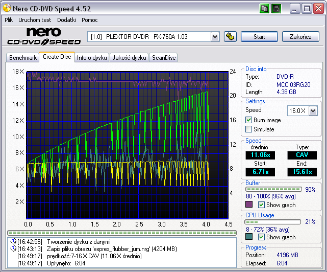Click the Position 4196 MB value
This screenshot has height=272, width=327.
[x=287, y=255]
